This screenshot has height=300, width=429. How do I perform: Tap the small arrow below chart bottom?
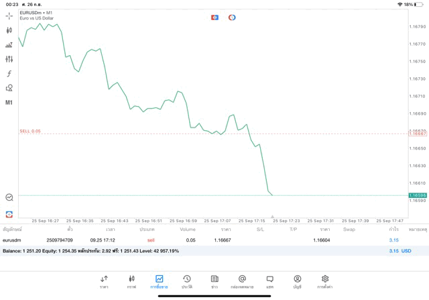click(272, 217)
